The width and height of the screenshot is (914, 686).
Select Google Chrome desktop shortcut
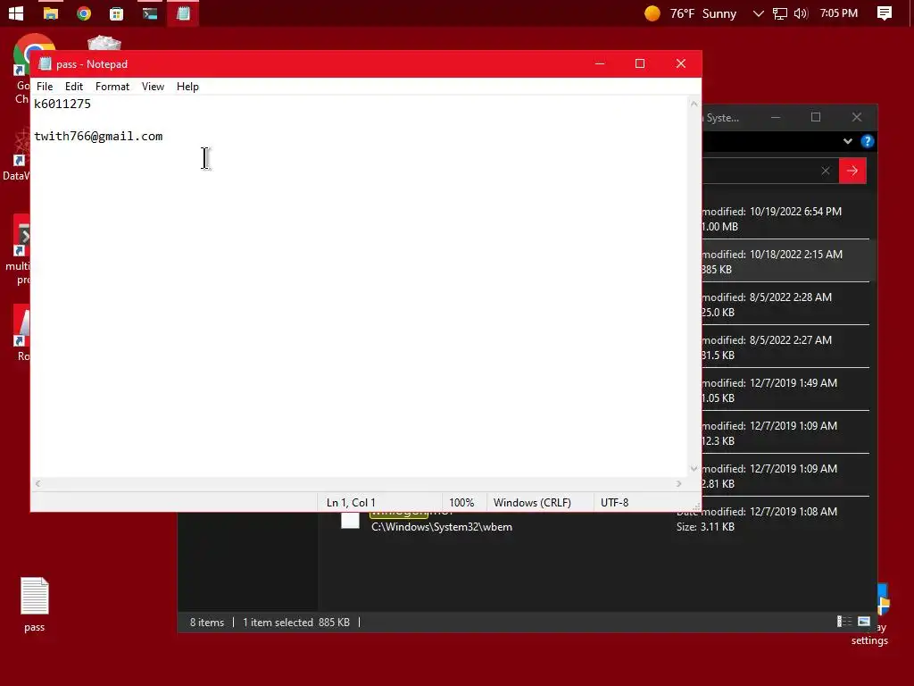pos(21,70)
